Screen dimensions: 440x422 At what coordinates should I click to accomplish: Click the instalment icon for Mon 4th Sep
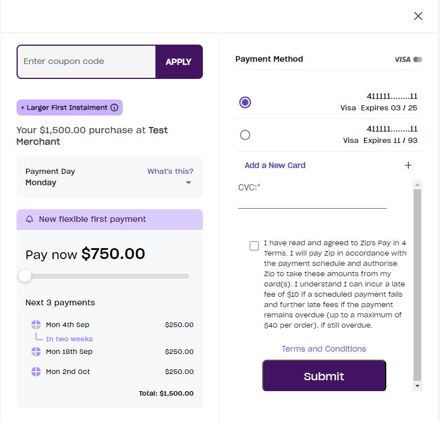pyautogui.click(x=36, y=325)
